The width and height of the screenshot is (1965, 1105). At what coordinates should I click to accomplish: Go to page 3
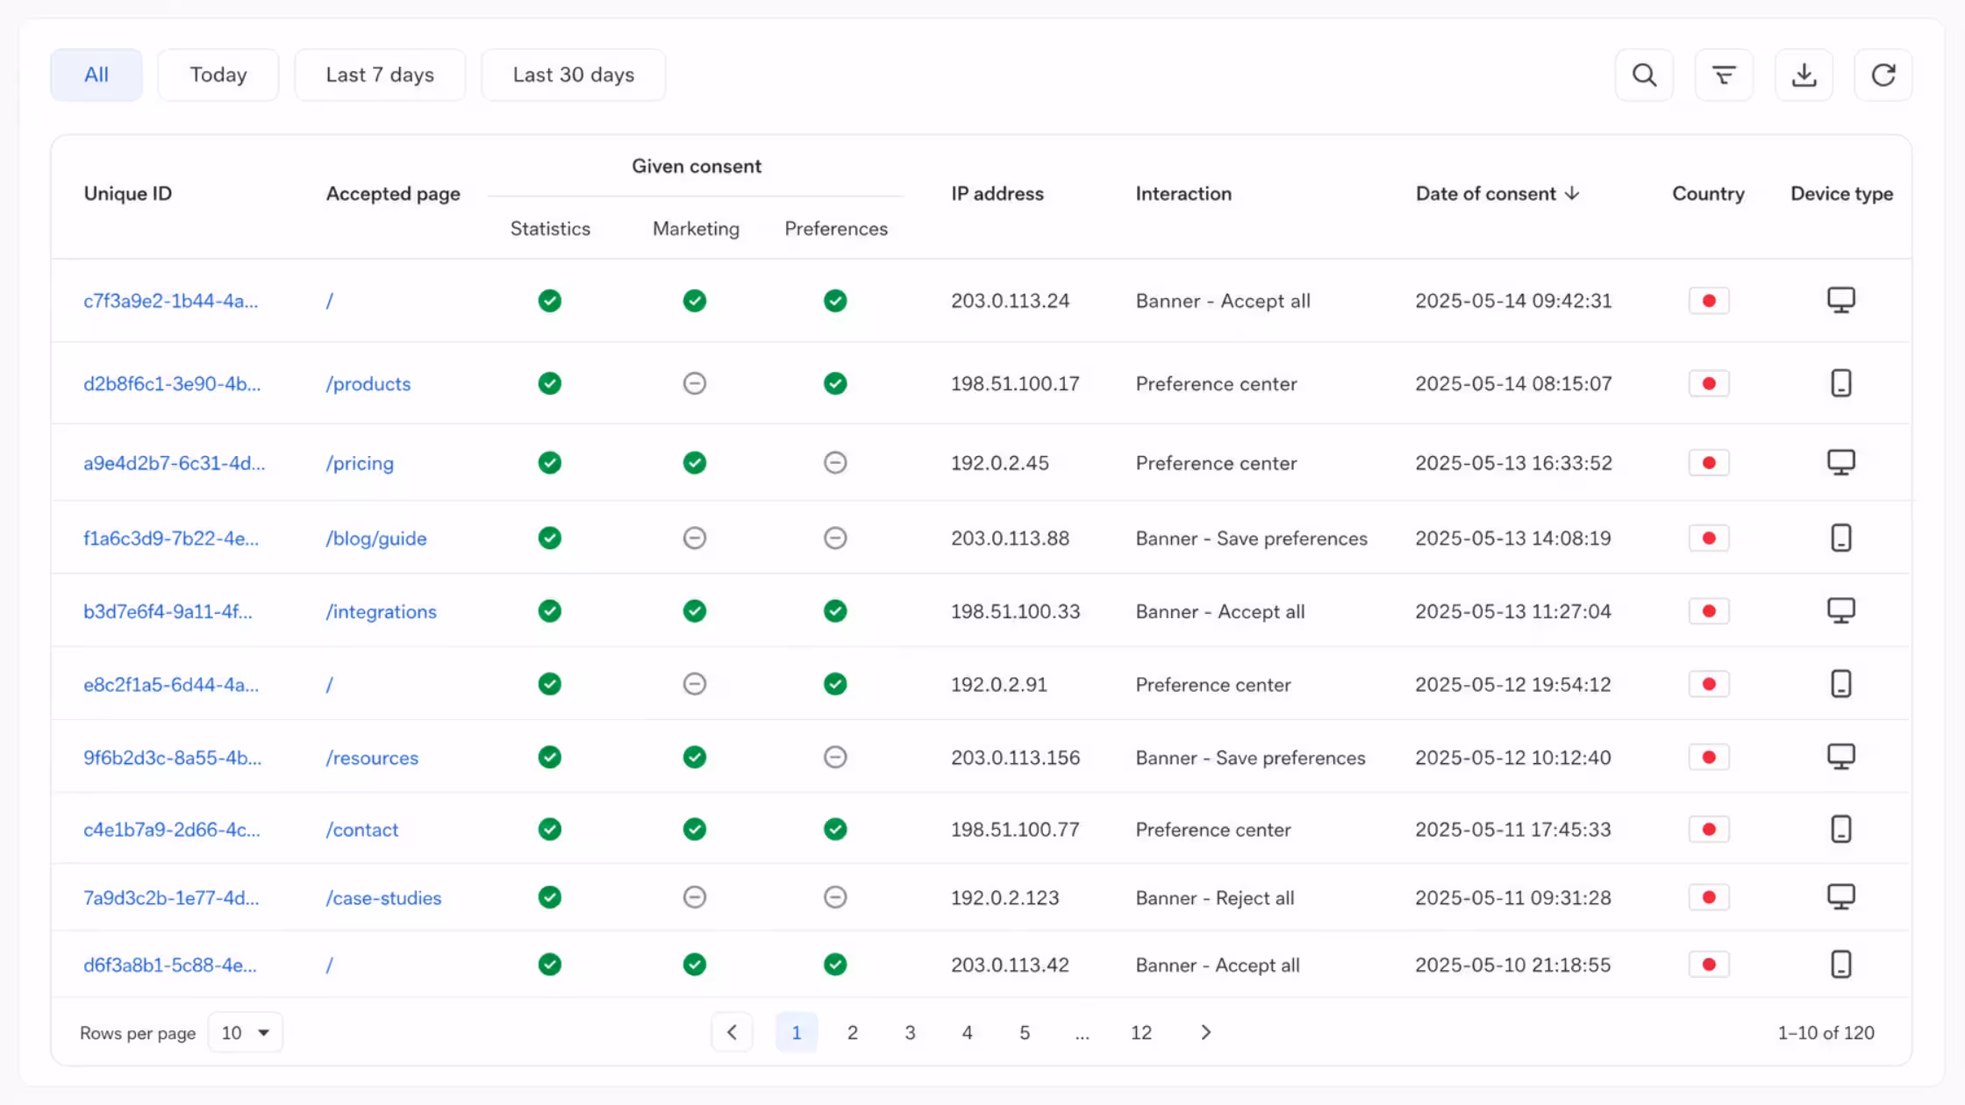(910, 1032)
